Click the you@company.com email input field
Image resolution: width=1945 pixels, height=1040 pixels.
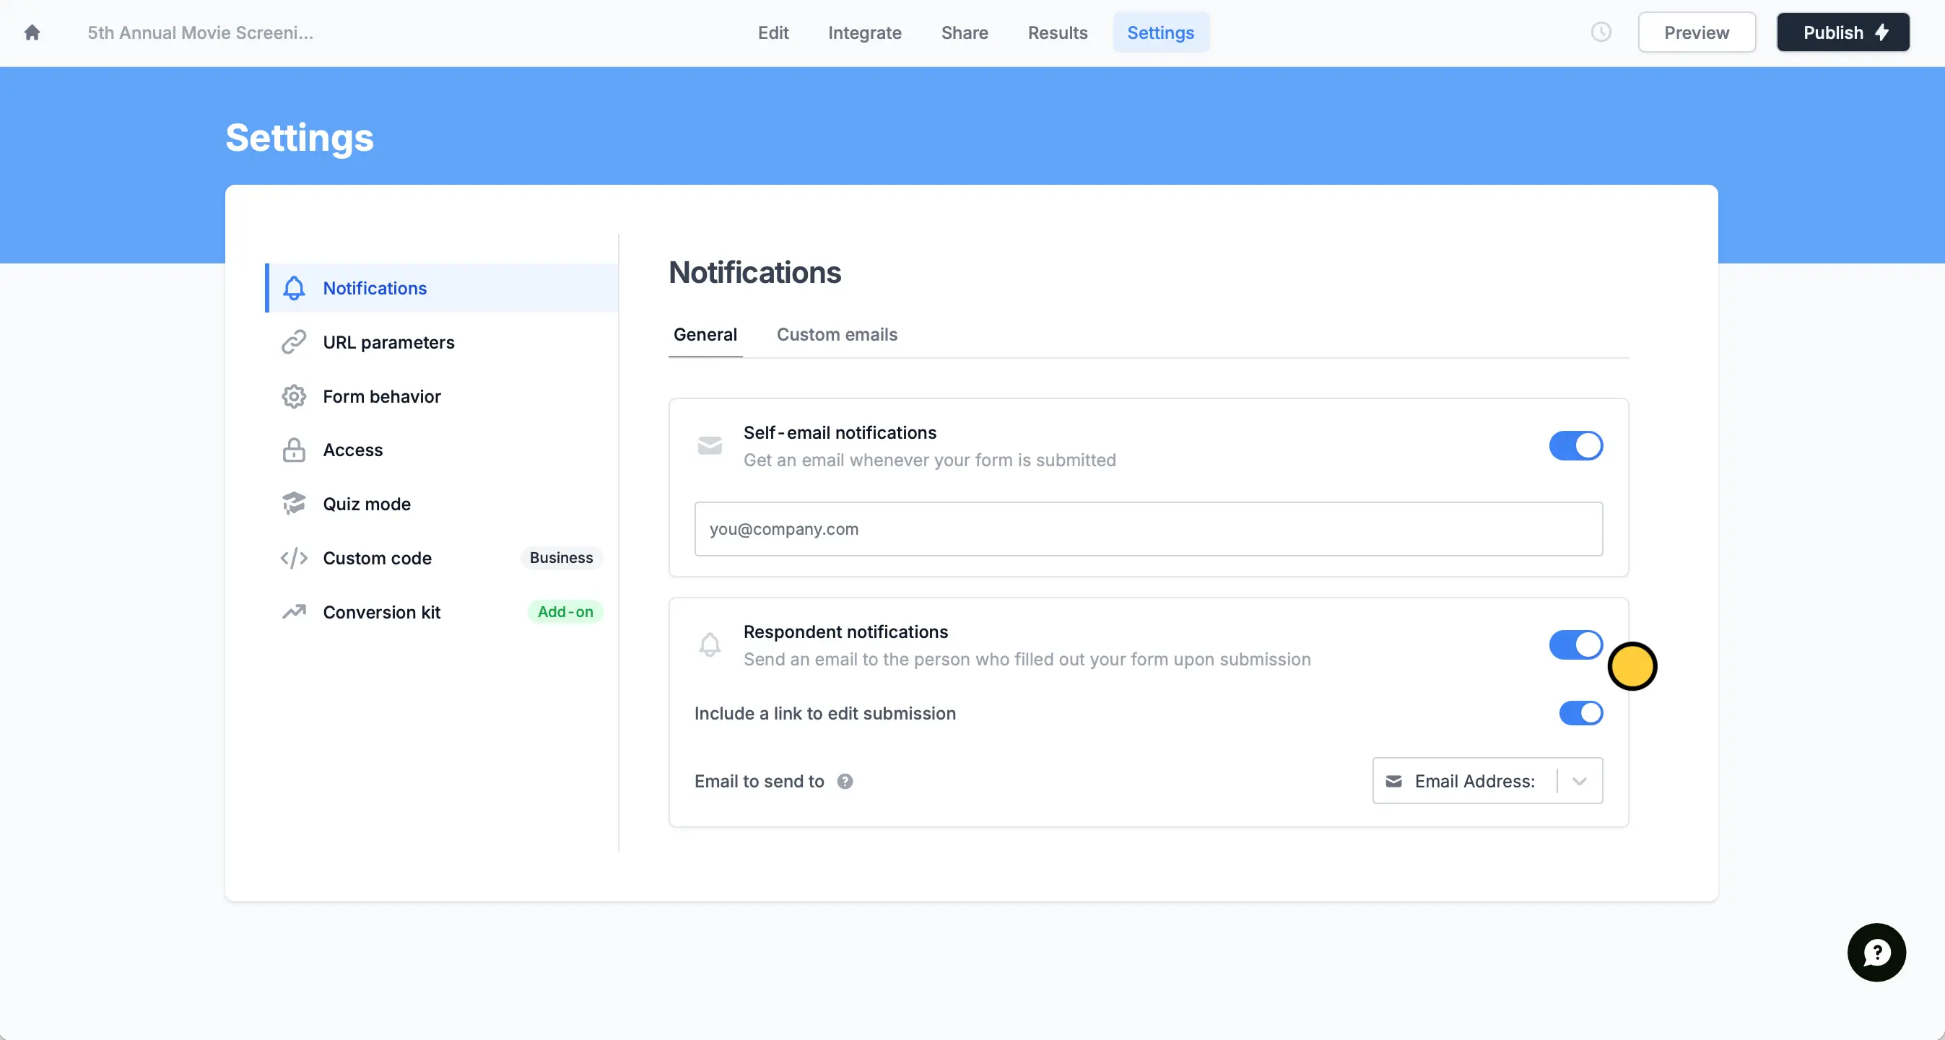[1149, 530]
